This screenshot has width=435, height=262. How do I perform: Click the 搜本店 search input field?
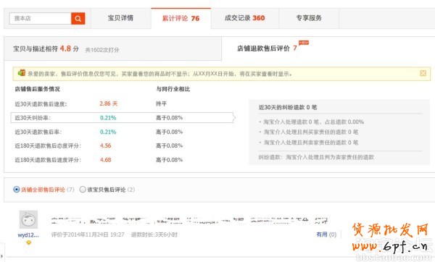coord(40,19)
